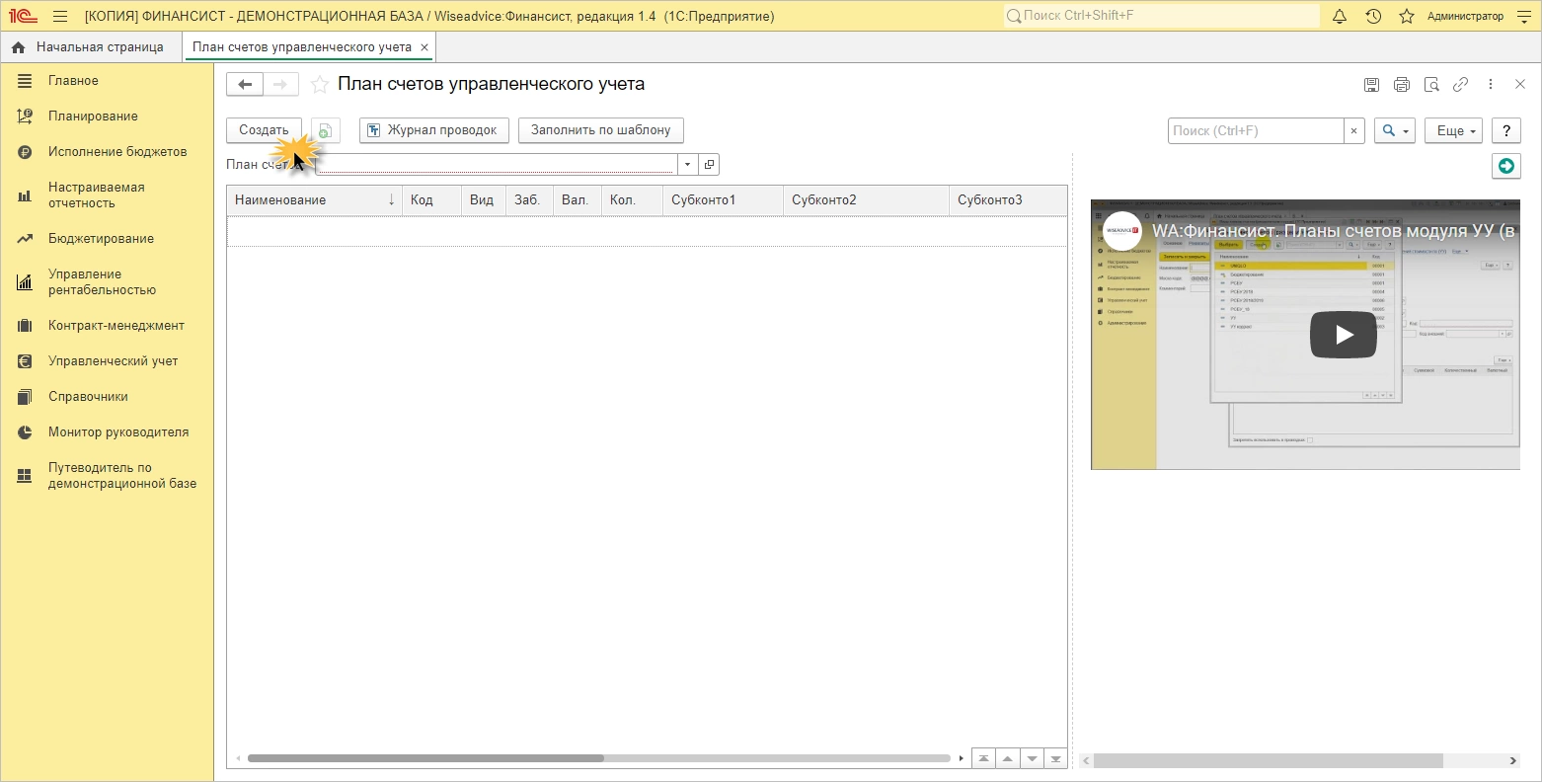Screen dimensions: 1542x782
Task: Expand the Еще dropdown menu
Action: pyautogui.click(x=1454, y=130)
